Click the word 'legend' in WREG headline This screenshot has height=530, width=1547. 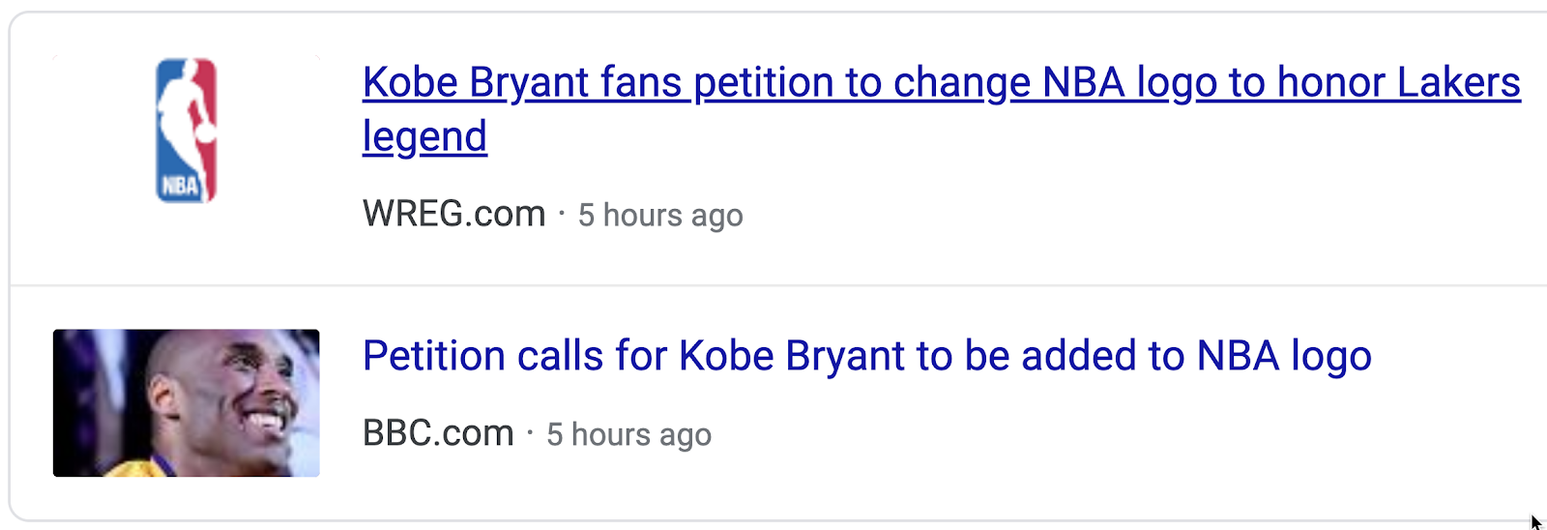[424, 137]
